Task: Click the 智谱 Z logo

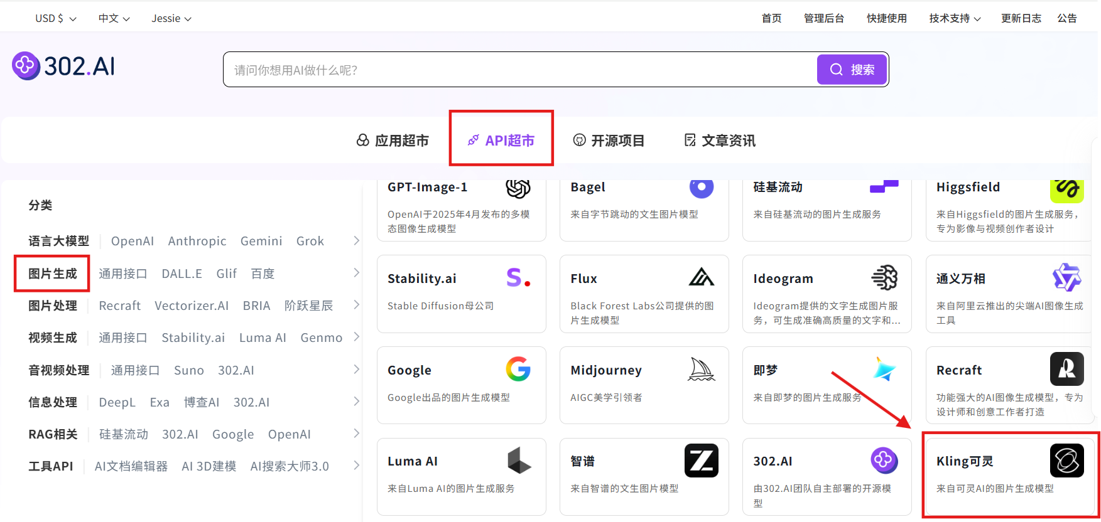Action: [702, 461]
